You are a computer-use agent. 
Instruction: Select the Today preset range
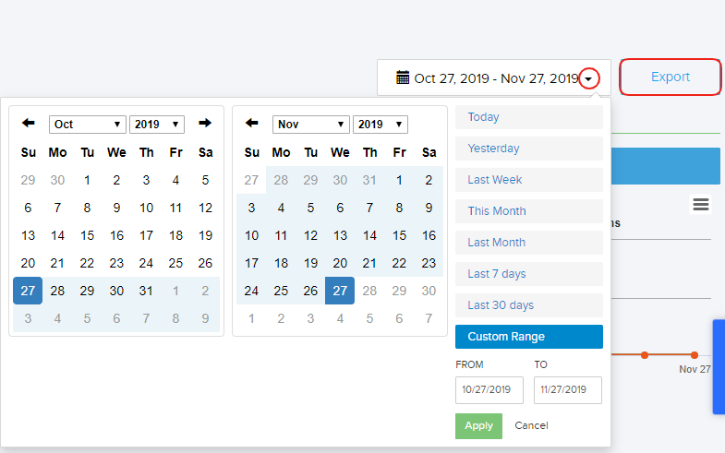[x=528, y=117]
